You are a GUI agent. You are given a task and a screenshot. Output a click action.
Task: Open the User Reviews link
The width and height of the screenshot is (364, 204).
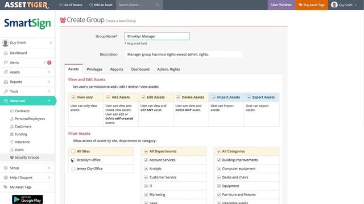(281, 5)
